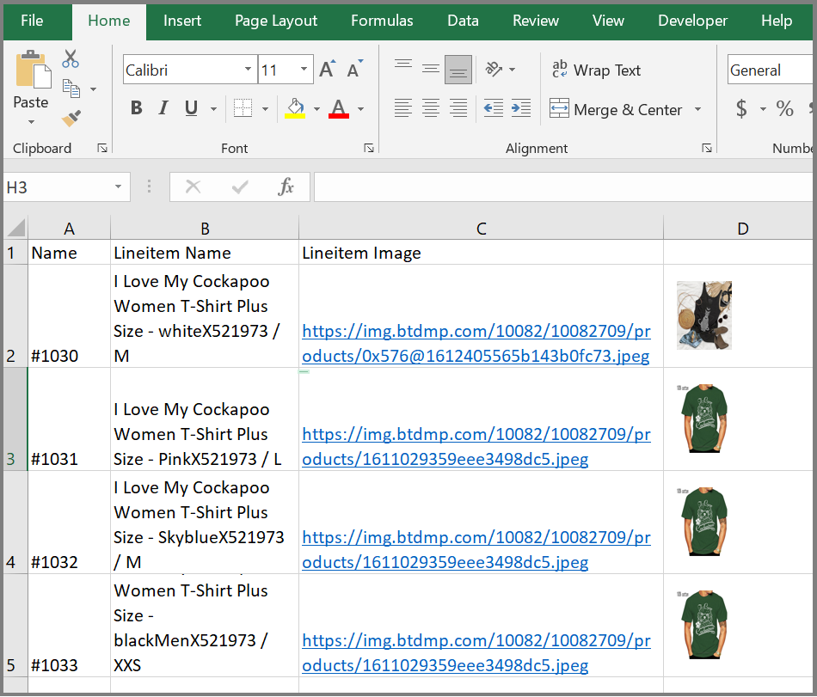The height and width of the screenshot is (697, 817).
Task: Open the Page Layout tab
Action: (x=276, y=21)
